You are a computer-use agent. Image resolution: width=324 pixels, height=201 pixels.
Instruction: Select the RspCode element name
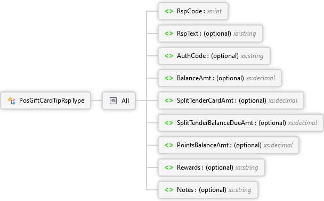click(189, 11)
